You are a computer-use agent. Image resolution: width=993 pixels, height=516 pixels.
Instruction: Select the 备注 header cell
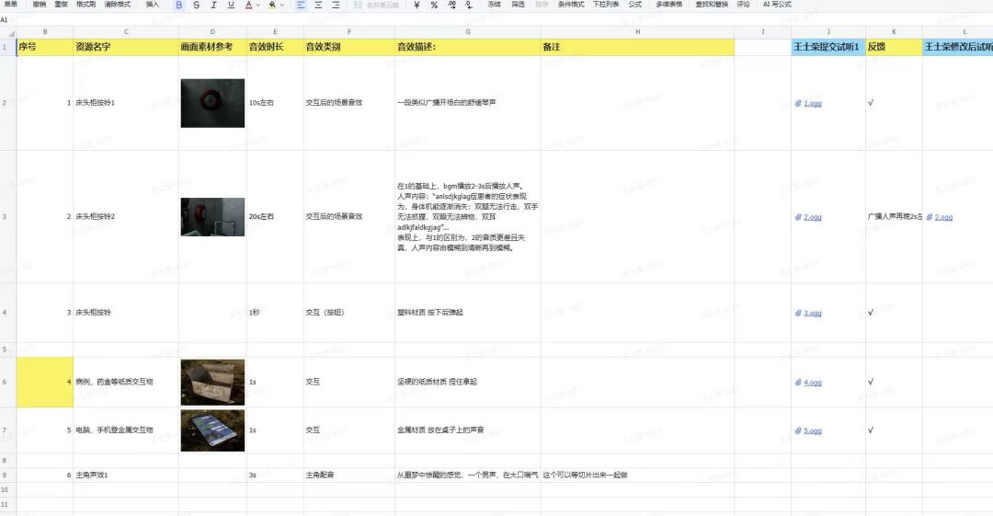637,47
